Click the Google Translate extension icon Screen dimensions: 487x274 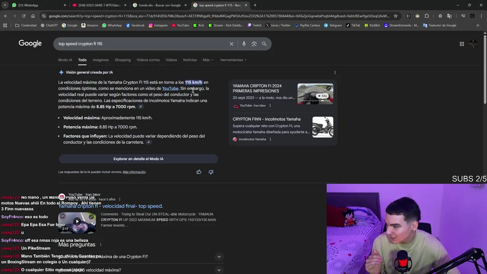coord(449,16)
